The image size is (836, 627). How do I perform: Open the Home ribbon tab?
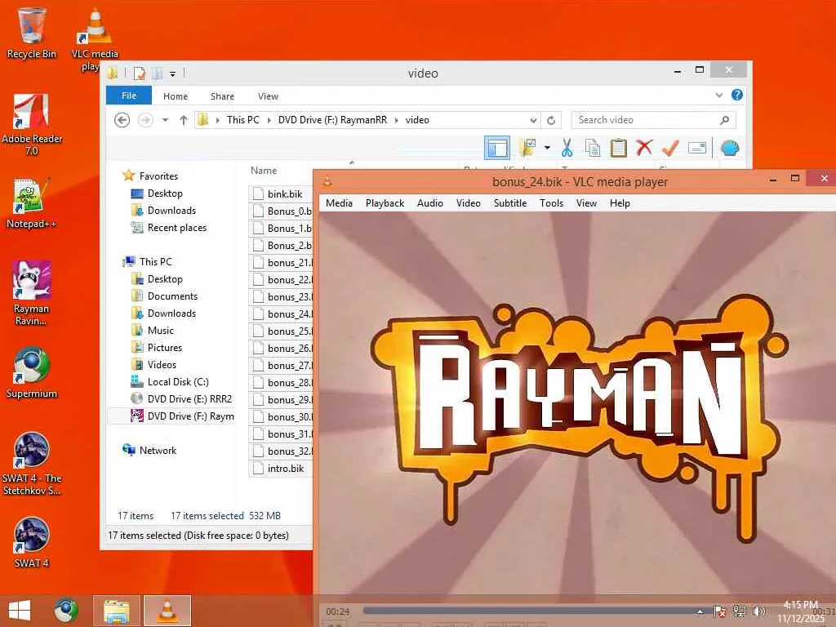pyautogui.click(x=176, y=96)
